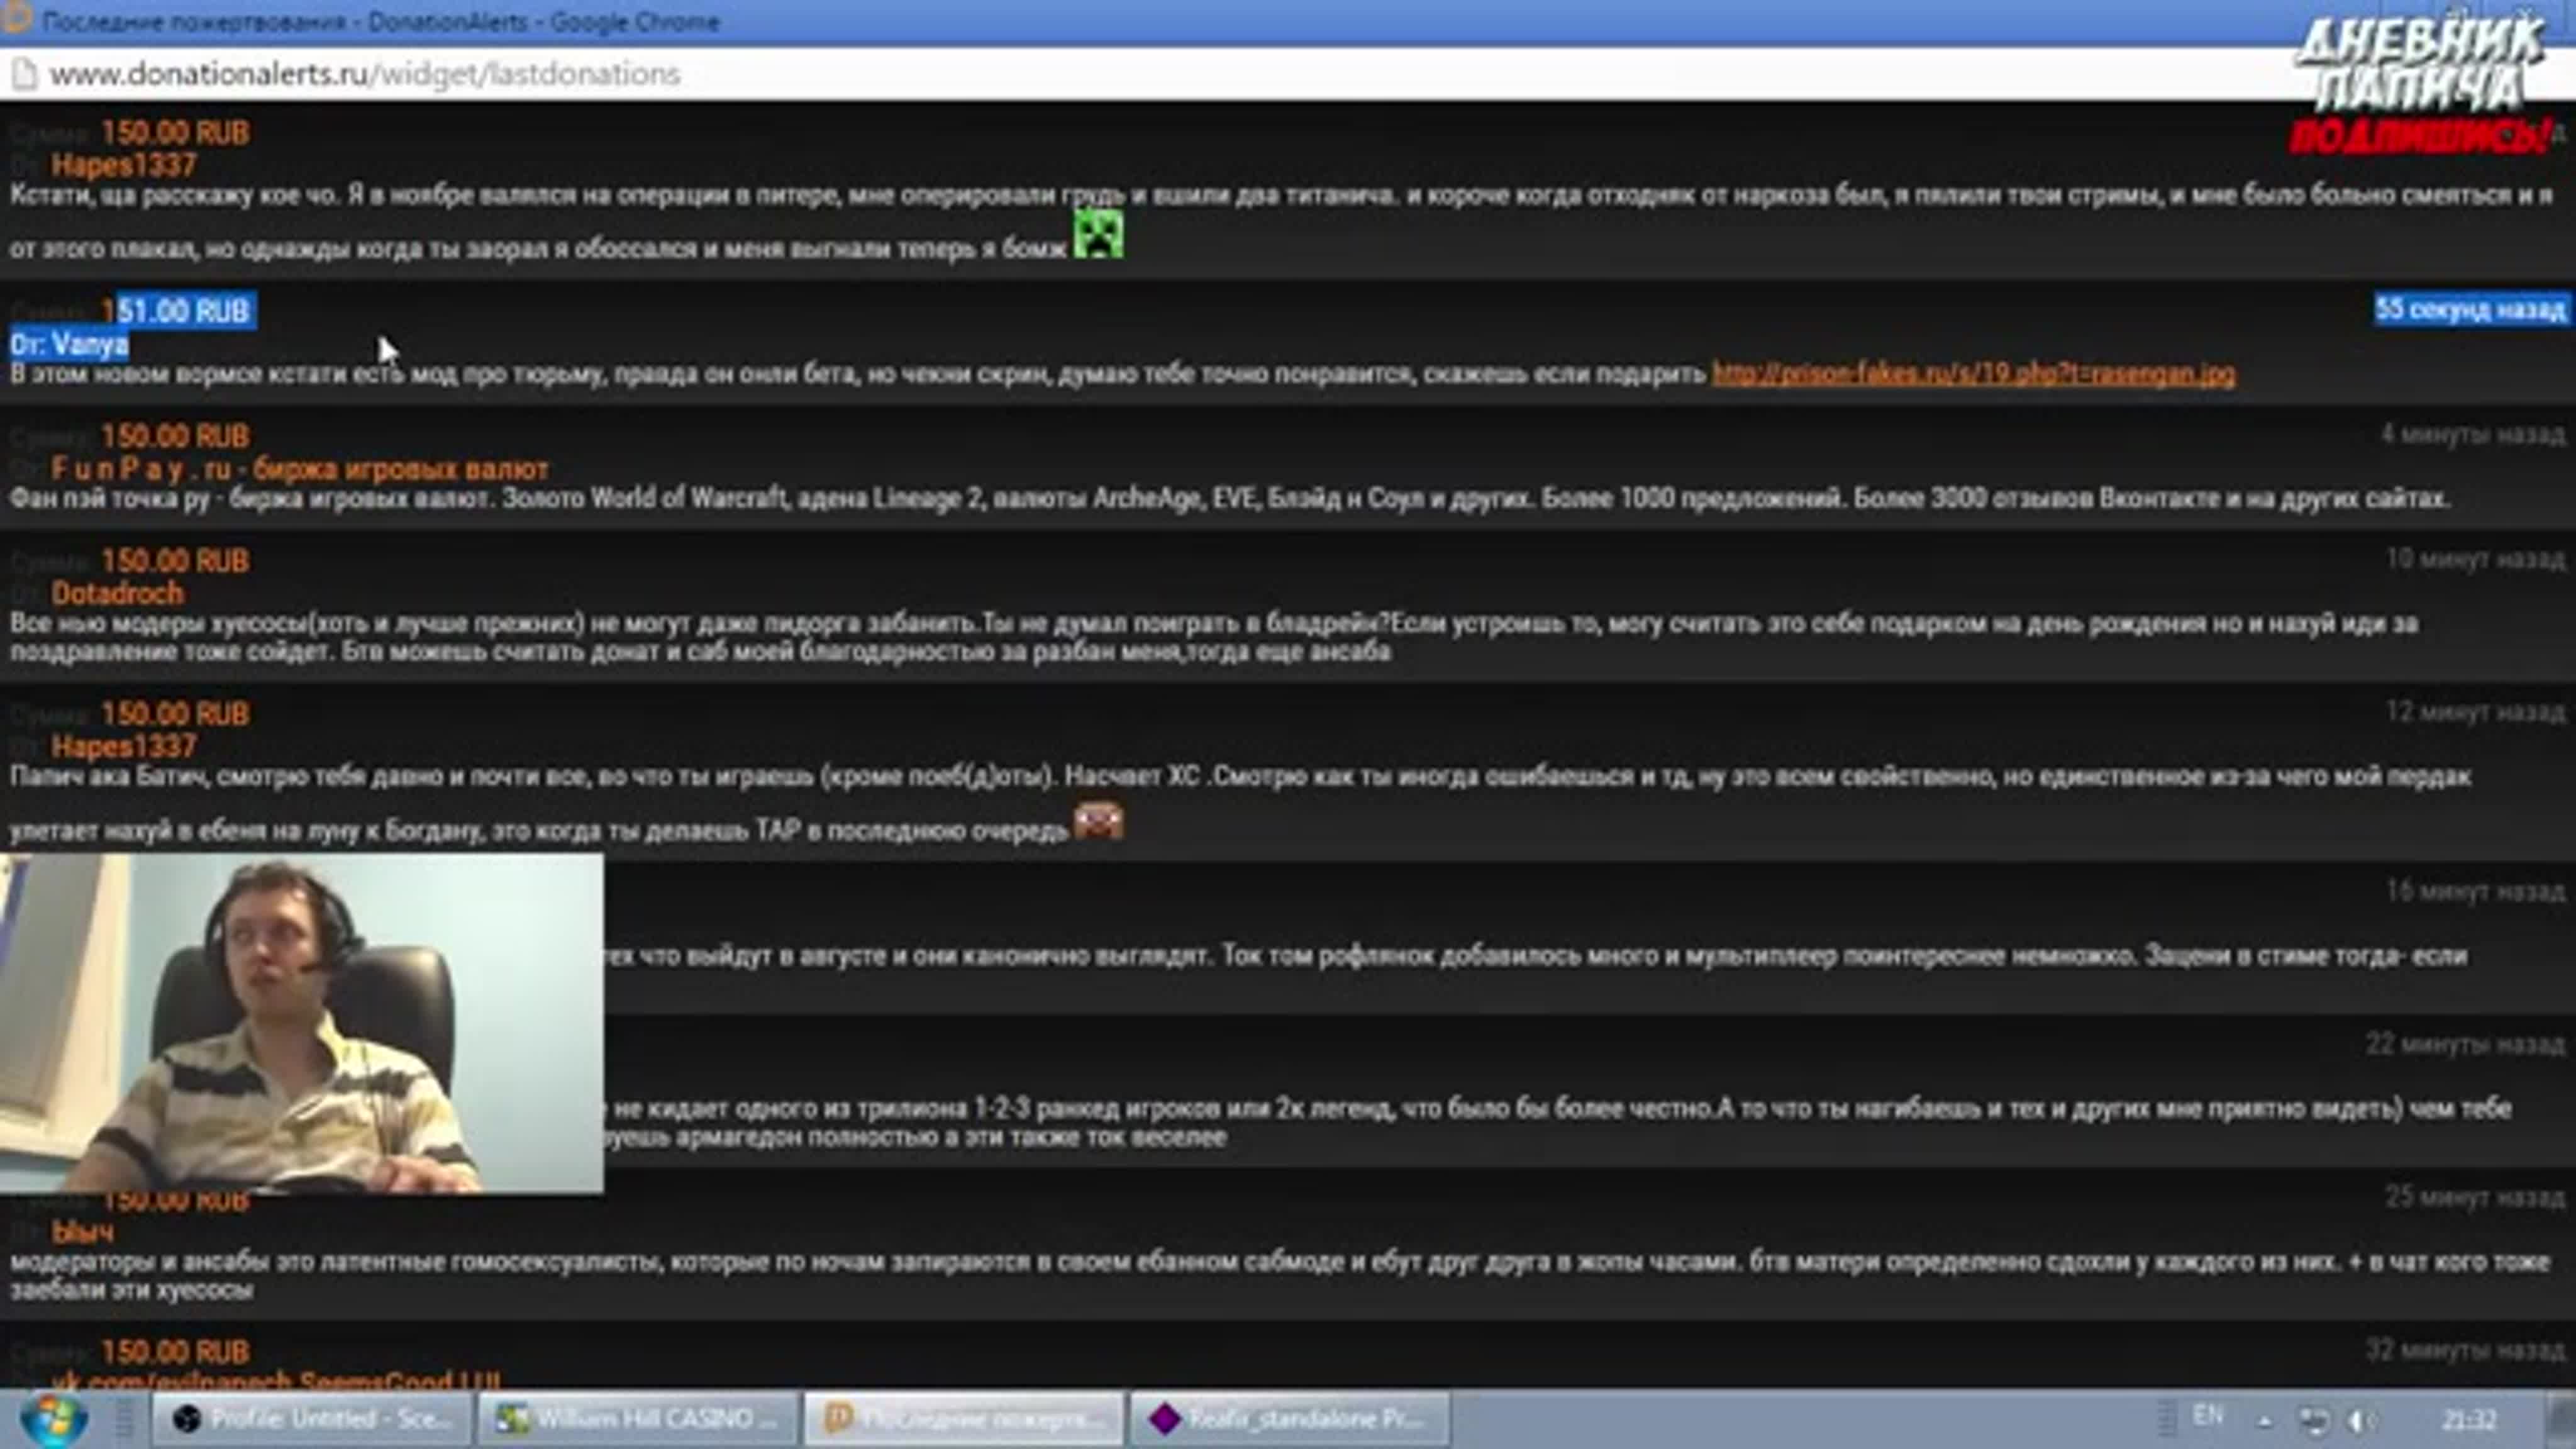Switch to the William Hill CASINO taskbar window

click(638, 1419)
